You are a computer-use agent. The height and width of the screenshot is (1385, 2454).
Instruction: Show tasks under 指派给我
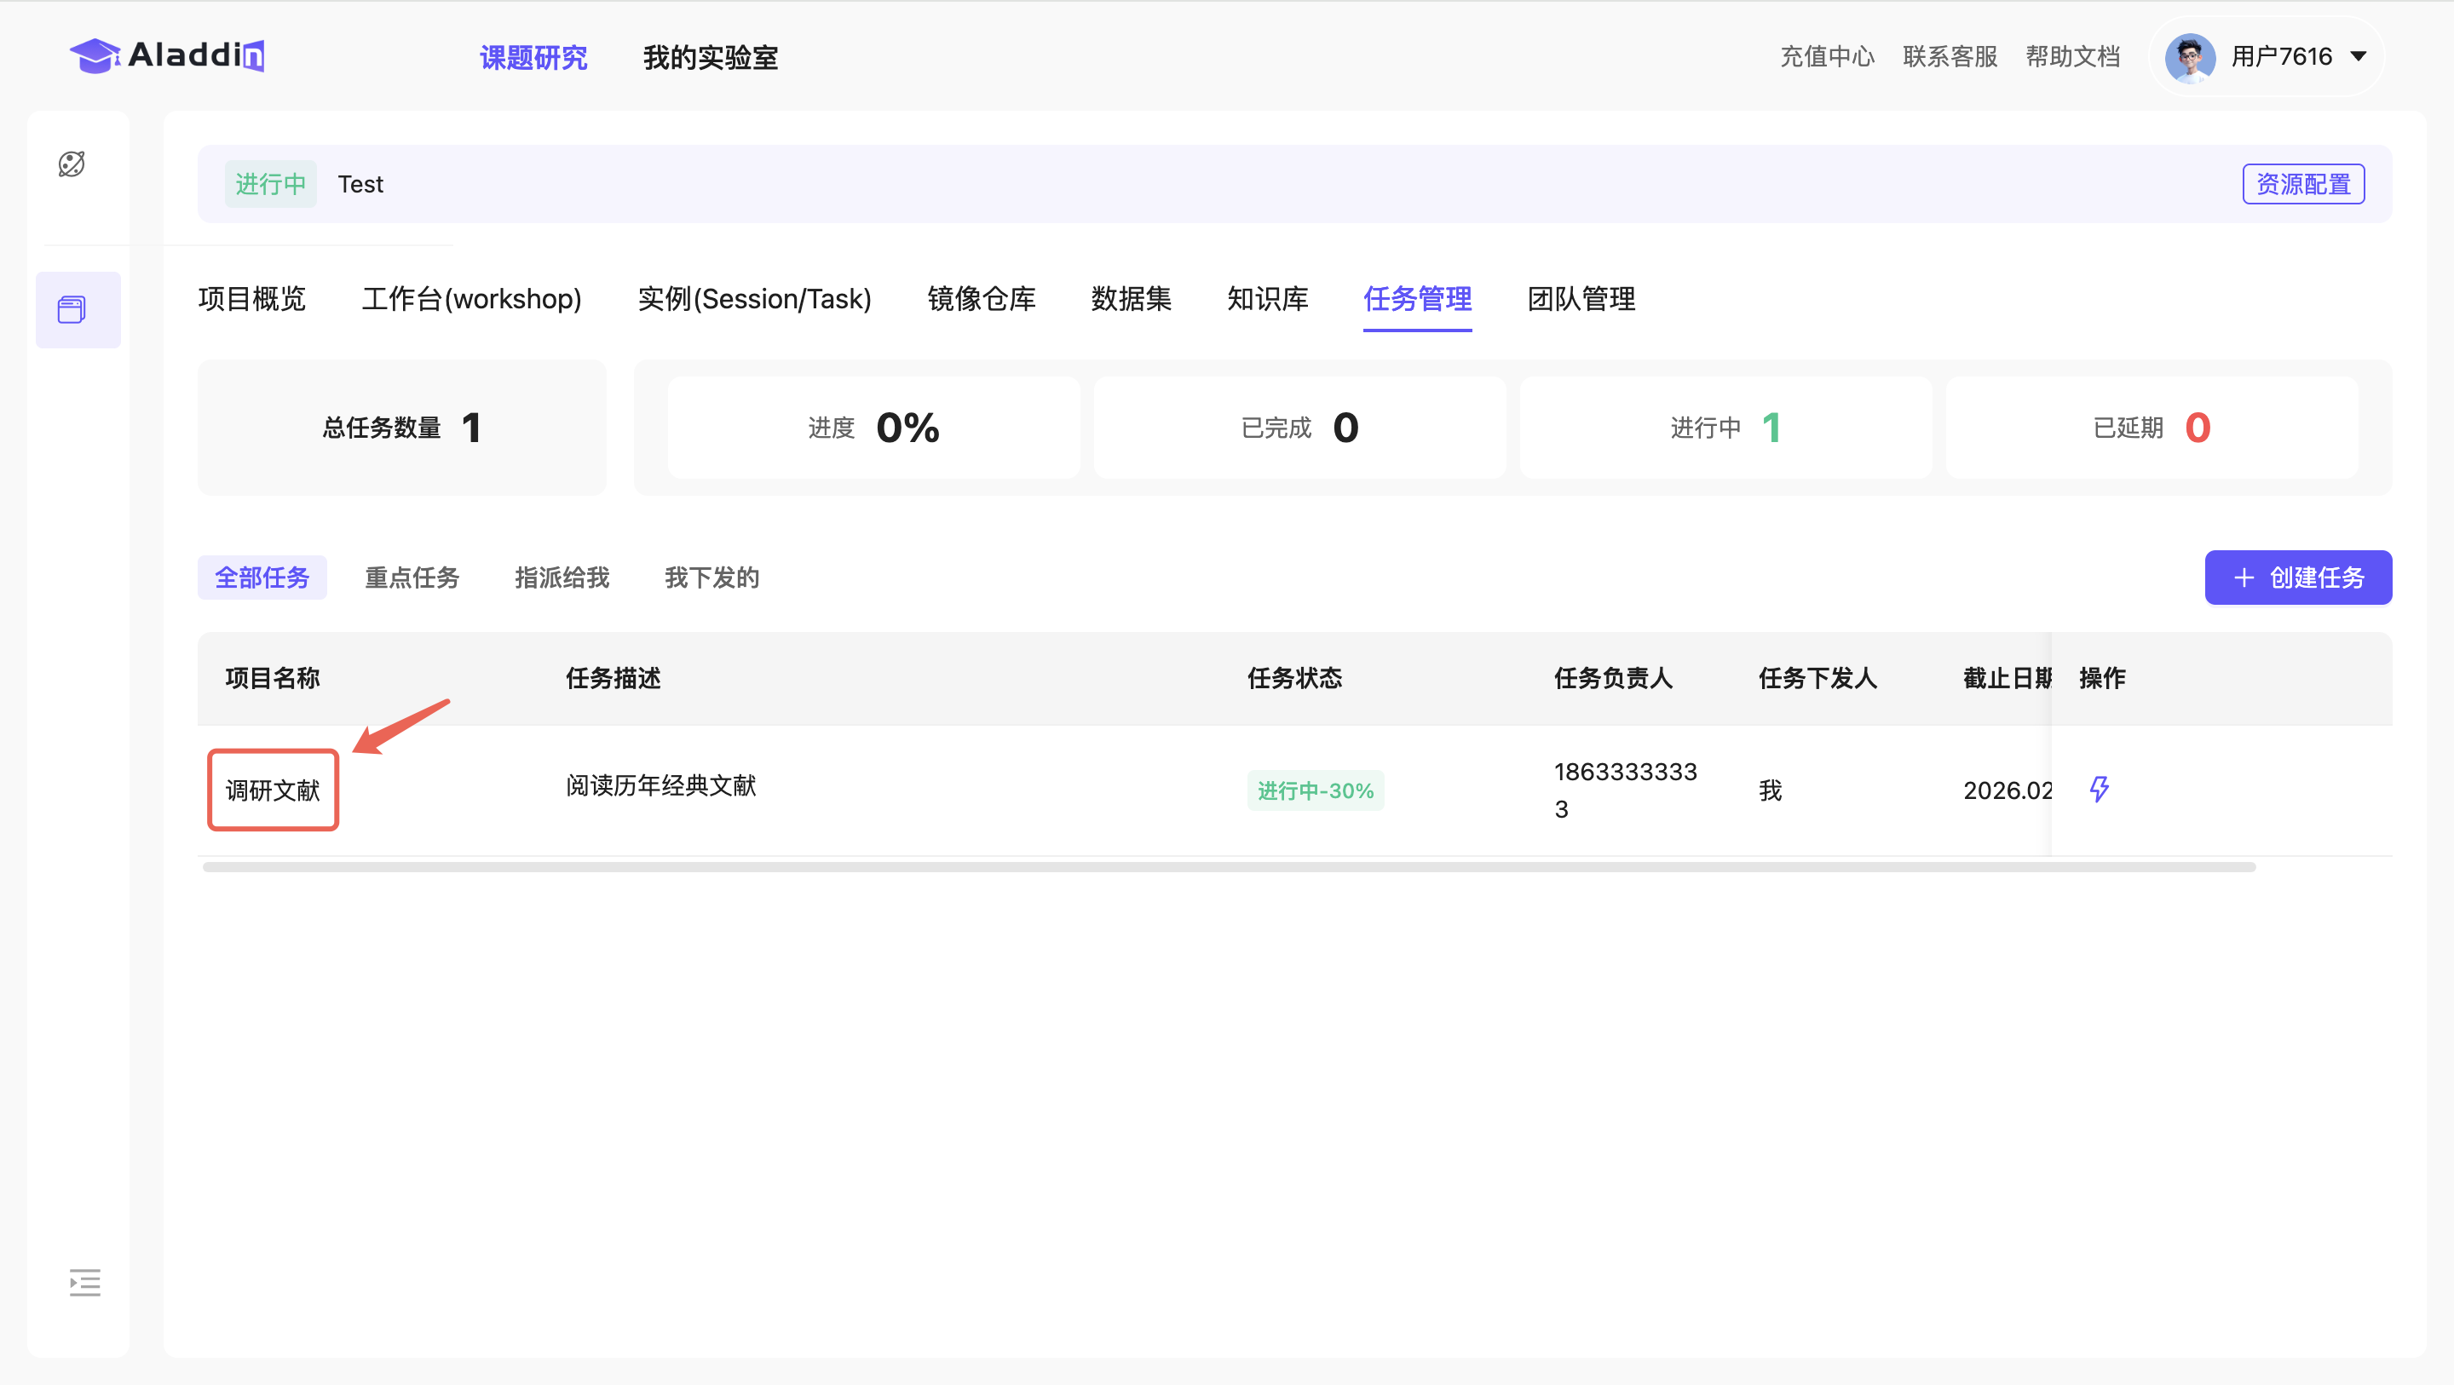pos(562,578)
